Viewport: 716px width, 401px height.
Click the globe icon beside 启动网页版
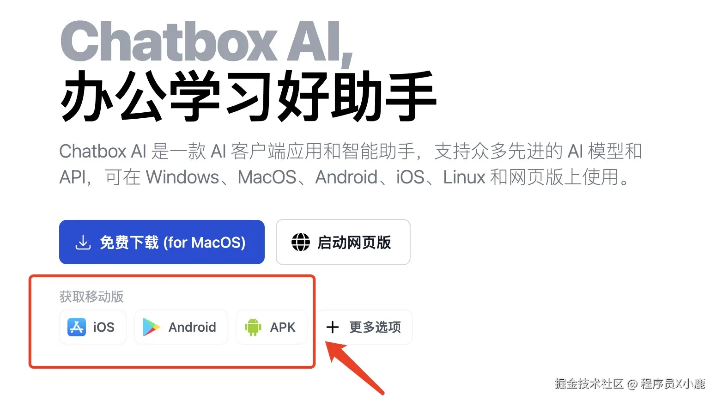point(300,242)
